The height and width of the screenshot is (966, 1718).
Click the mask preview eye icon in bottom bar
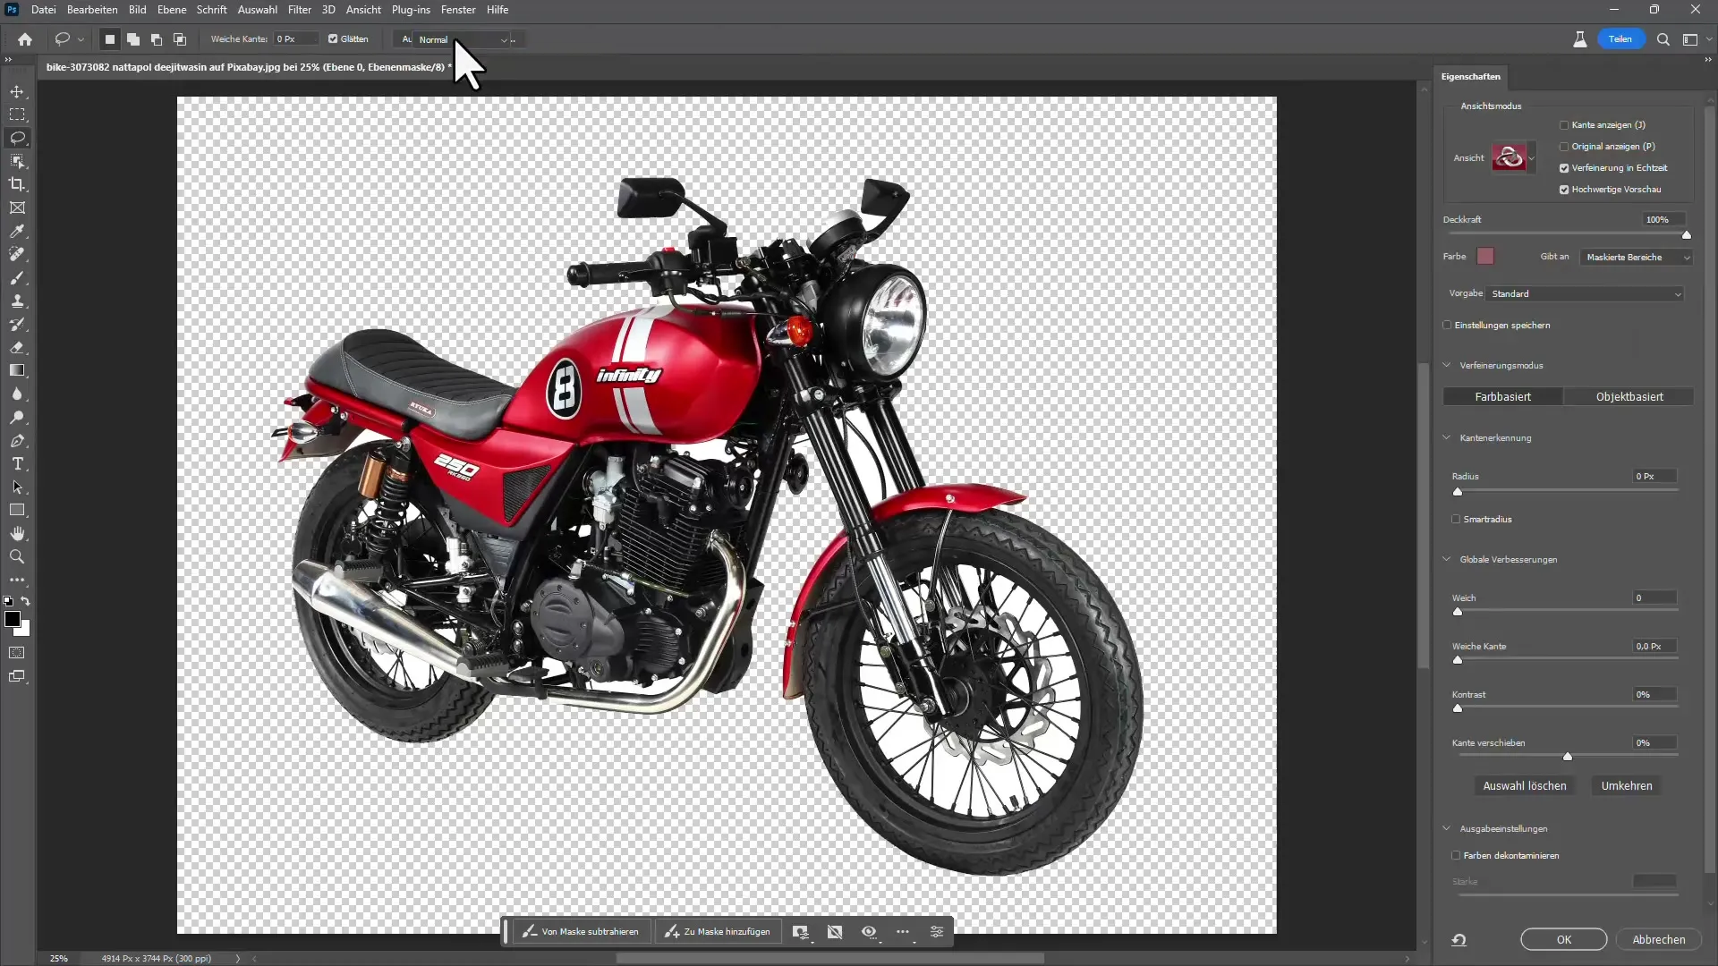869,932
